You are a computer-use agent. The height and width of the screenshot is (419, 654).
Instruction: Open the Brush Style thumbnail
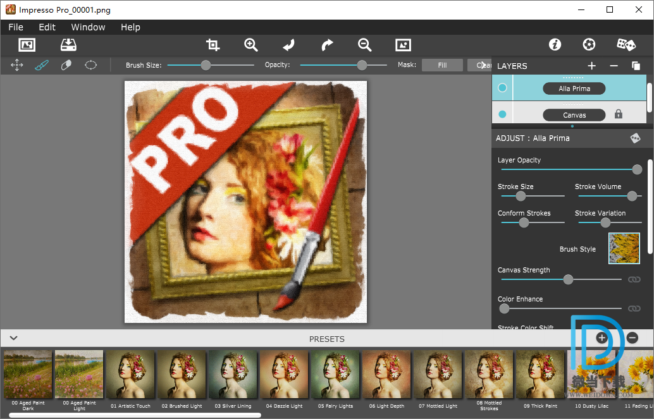[x=624, y=248]
